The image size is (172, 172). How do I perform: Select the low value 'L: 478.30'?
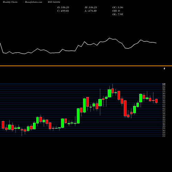click(91, 11)
